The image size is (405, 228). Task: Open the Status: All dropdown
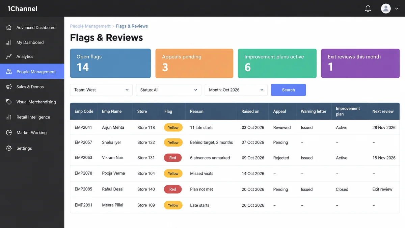(168, 90)
